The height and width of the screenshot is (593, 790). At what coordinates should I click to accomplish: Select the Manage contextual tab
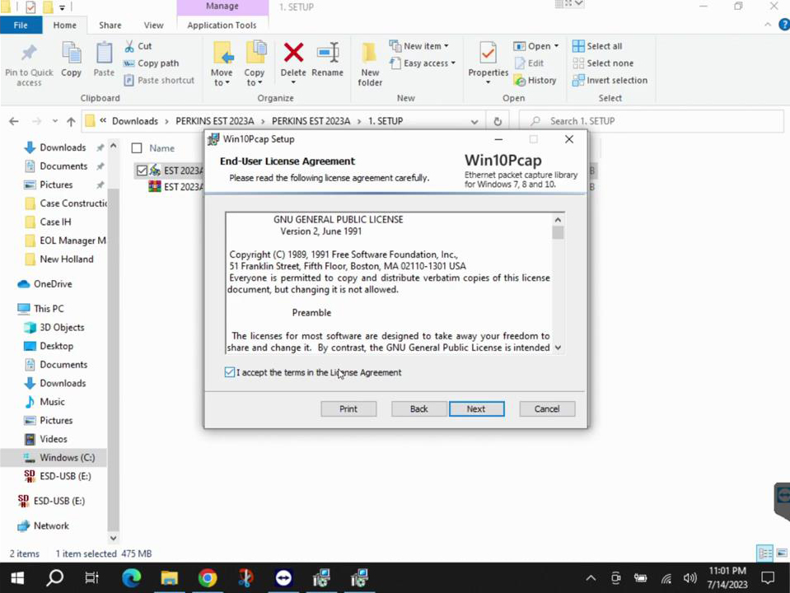[222, 7]
